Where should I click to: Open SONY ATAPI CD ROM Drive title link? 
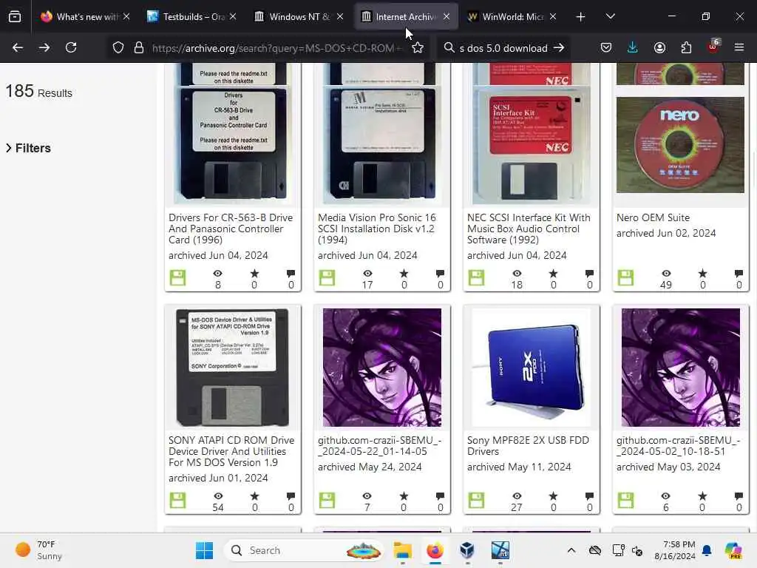[x=231, y=452]
